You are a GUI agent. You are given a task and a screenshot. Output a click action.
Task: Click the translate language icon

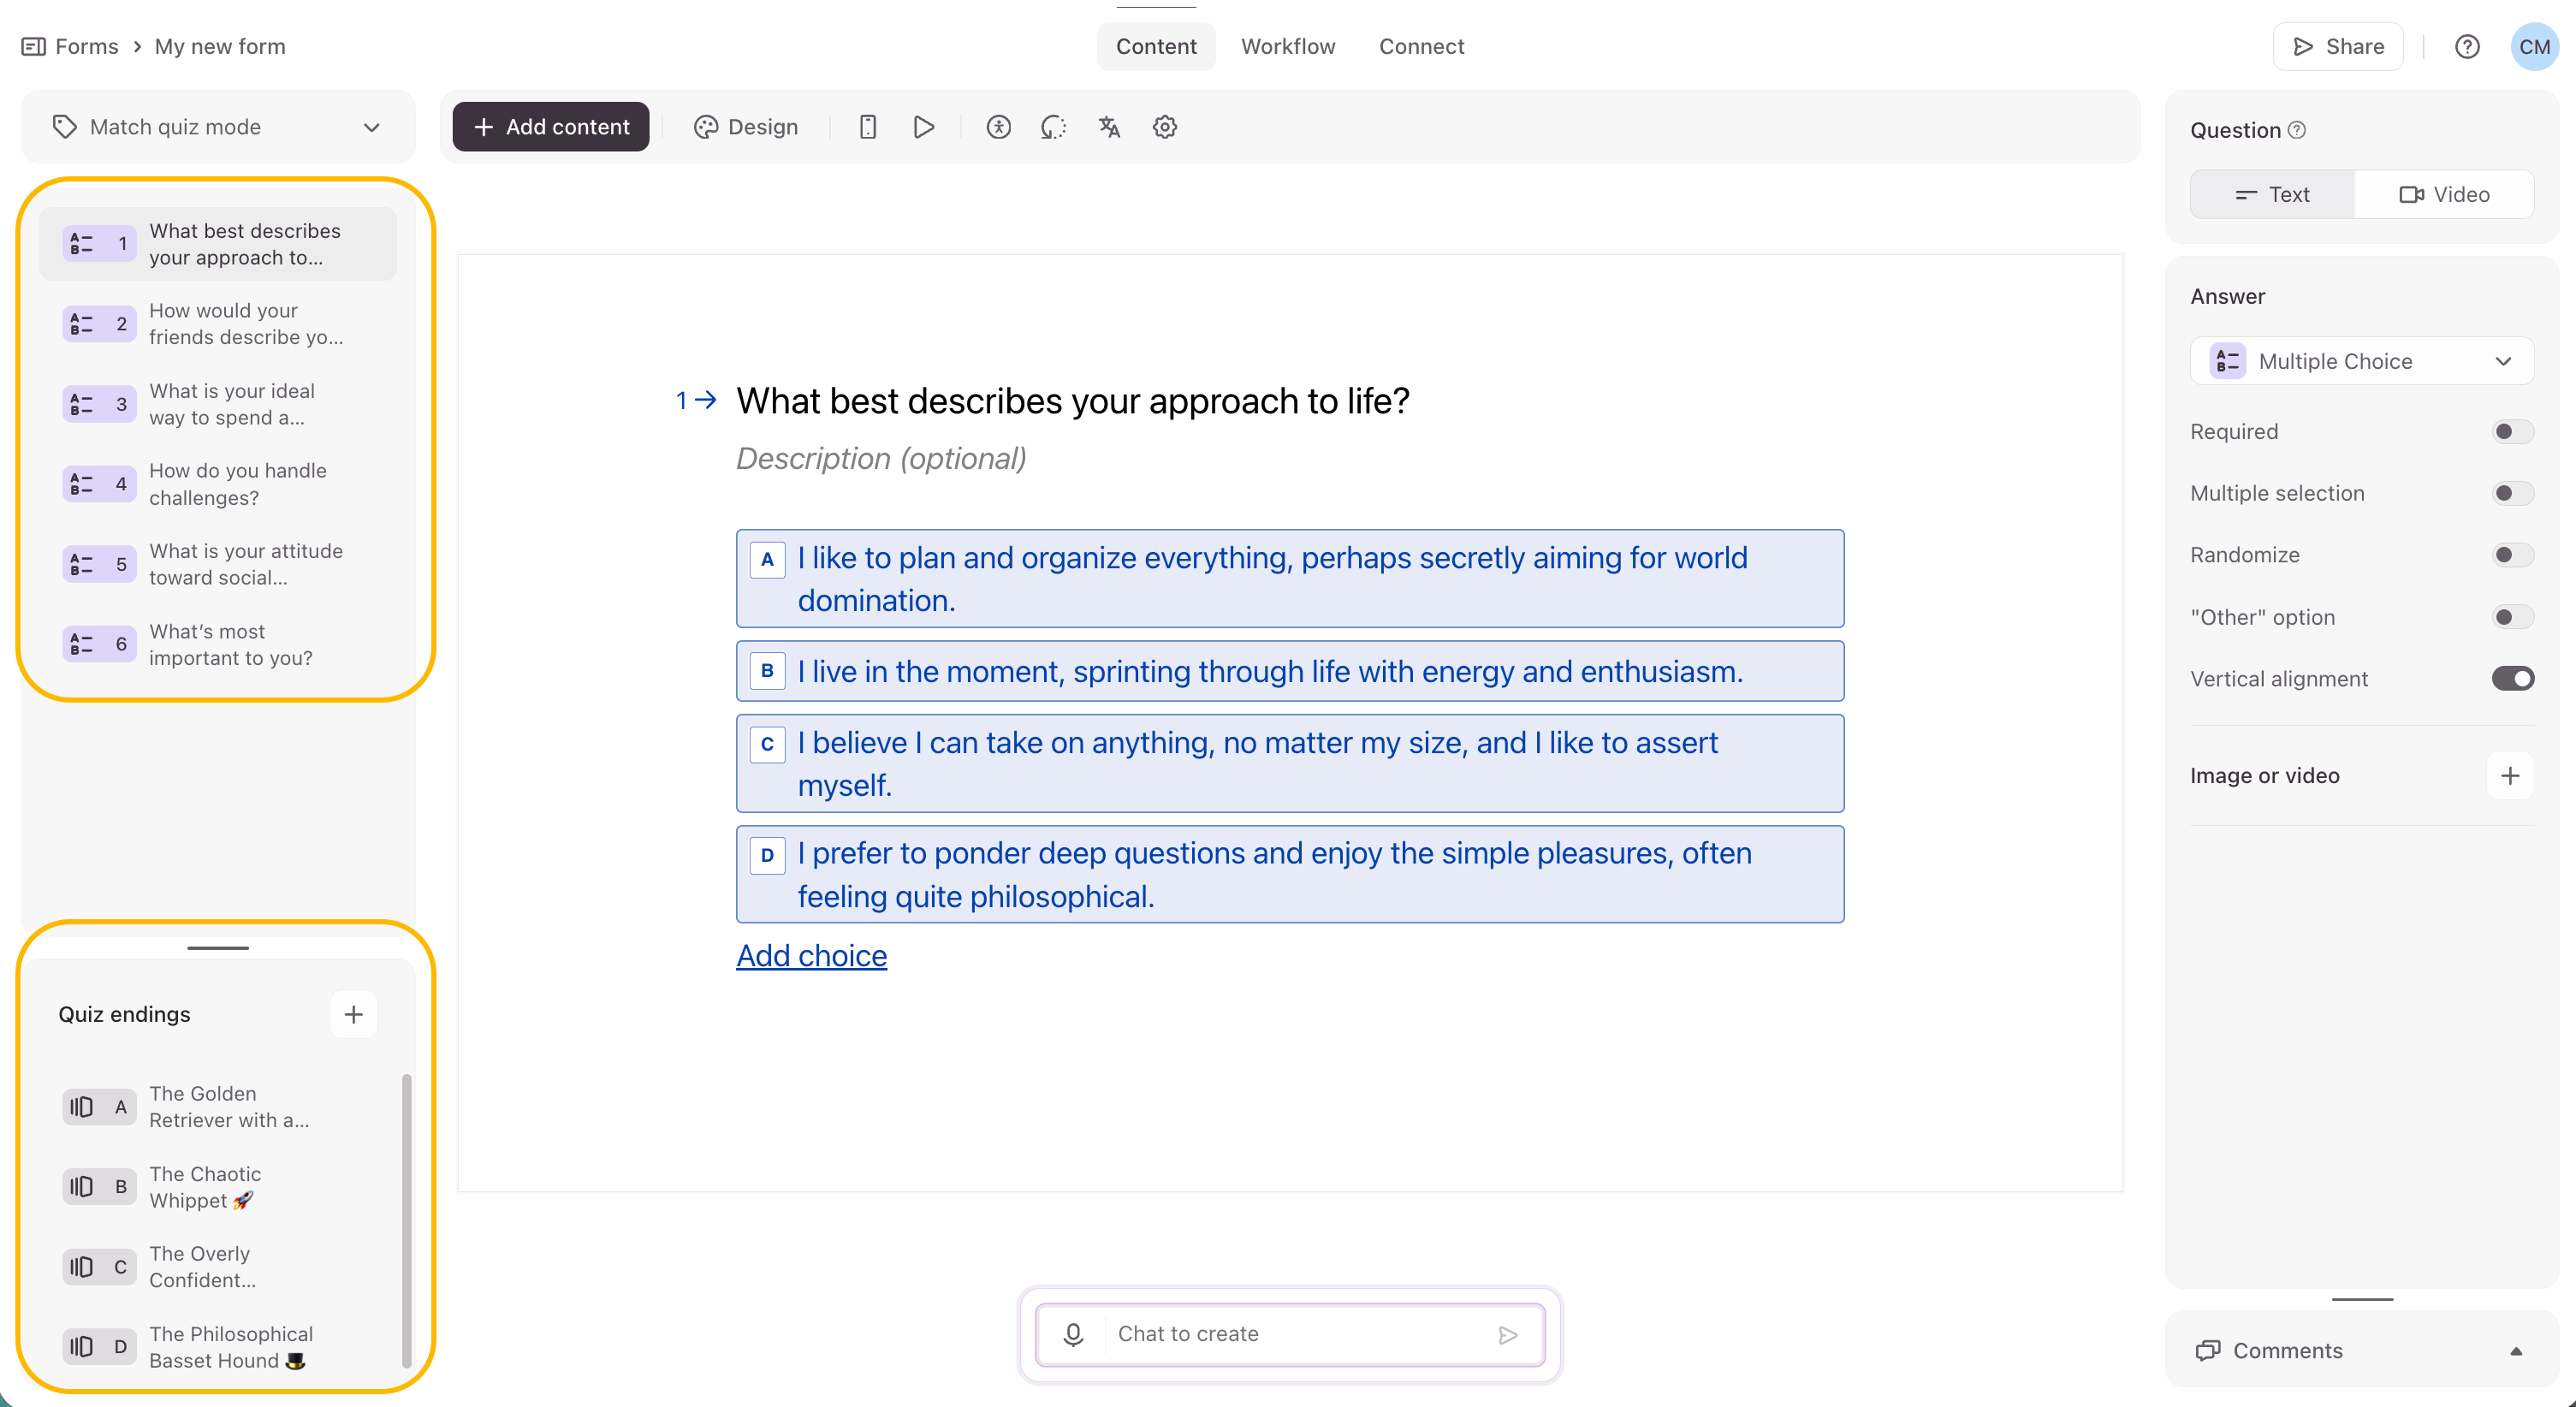1108,127
